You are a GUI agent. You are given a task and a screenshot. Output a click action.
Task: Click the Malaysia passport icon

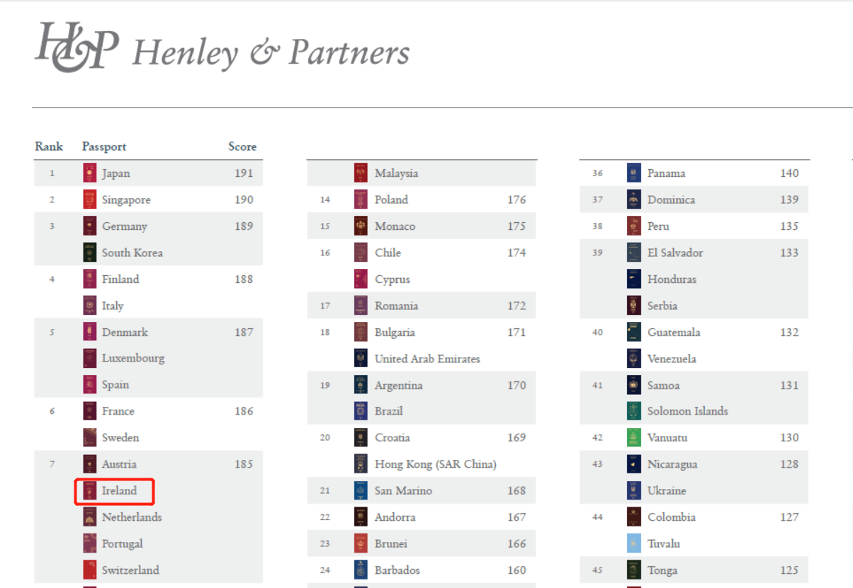361,173
